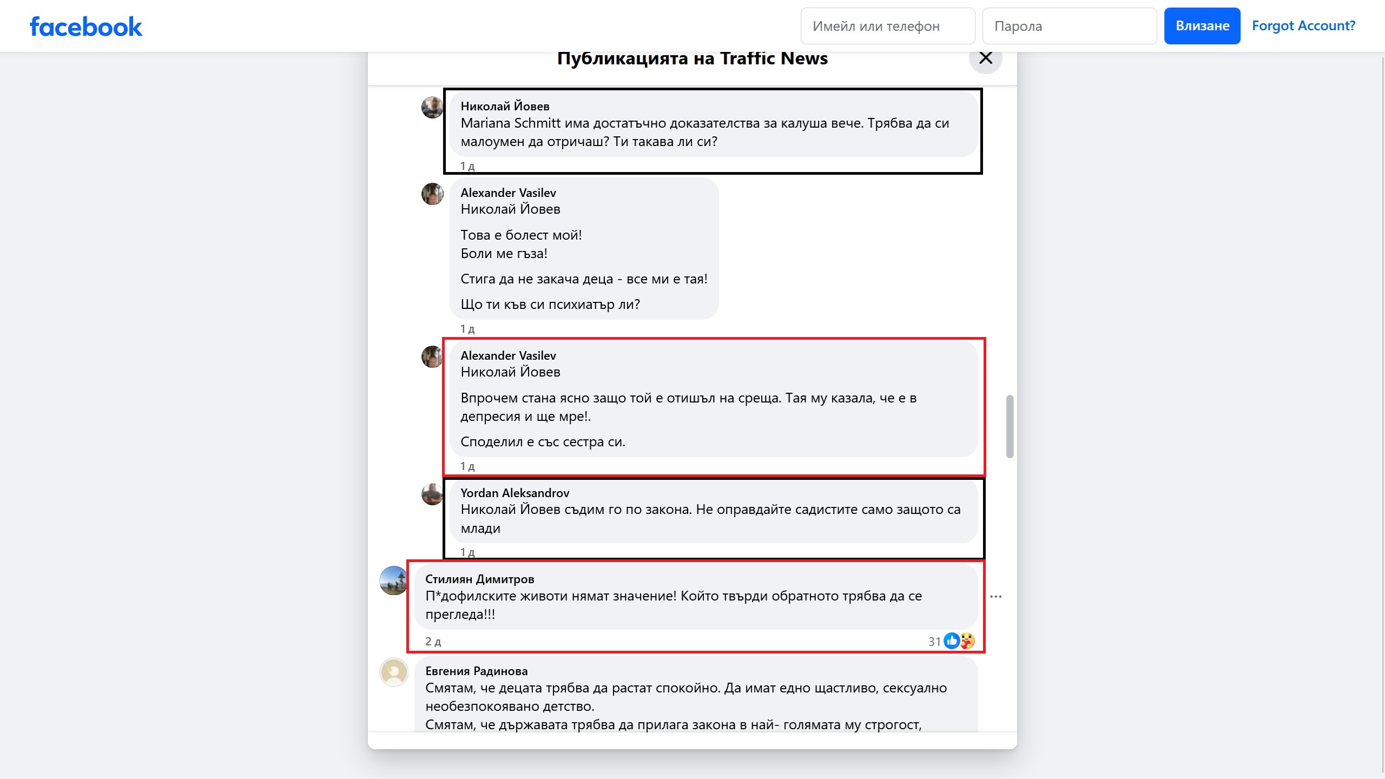Open Alexander Vasilev's avatar beside 'Впрочем стана ясно' comment

(432, 357)
